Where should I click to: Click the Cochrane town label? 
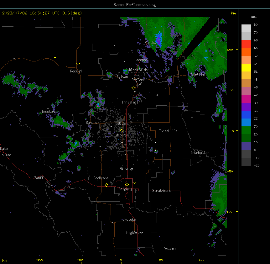101,178
